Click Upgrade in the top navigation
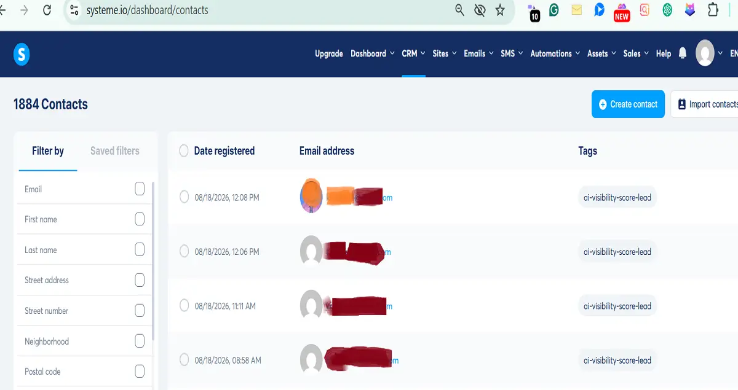The width and height of the screenshot is (738, 390). coord(329,53)
